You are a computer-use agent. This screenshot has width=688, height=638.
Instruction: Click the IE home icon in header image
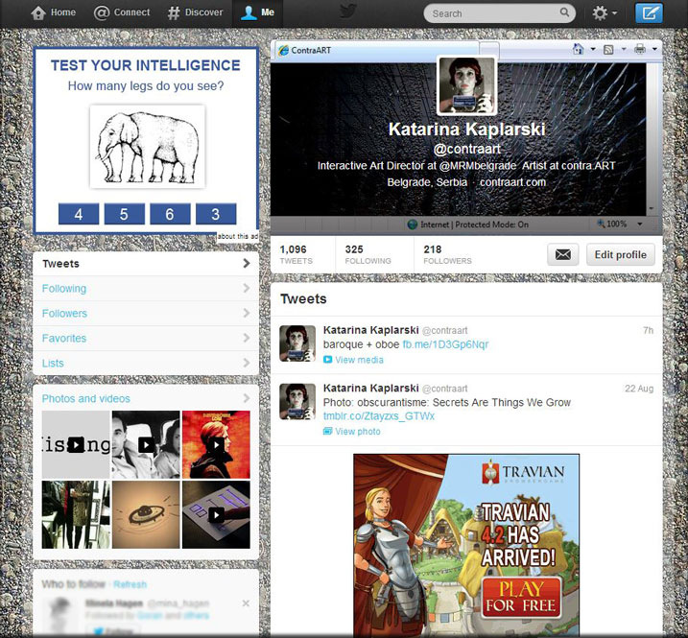point(579,49)
